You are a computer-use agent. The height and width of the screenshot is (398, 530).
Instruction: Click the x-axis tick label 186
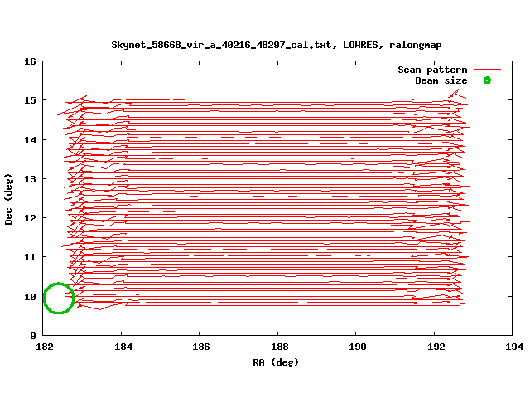(201, 347)
